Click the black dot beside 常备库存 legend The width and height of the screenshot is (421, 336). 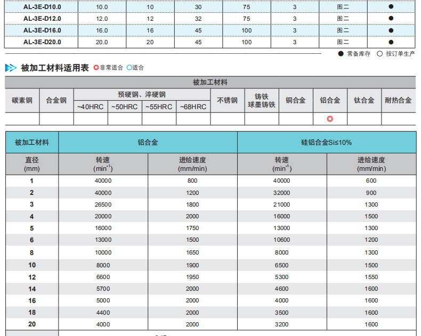tap(341, 54)
